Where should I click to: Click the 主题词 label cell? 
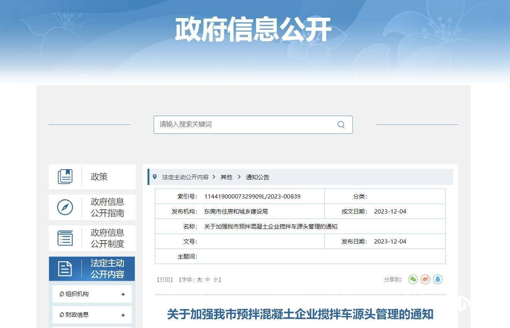tap(187, 256)
